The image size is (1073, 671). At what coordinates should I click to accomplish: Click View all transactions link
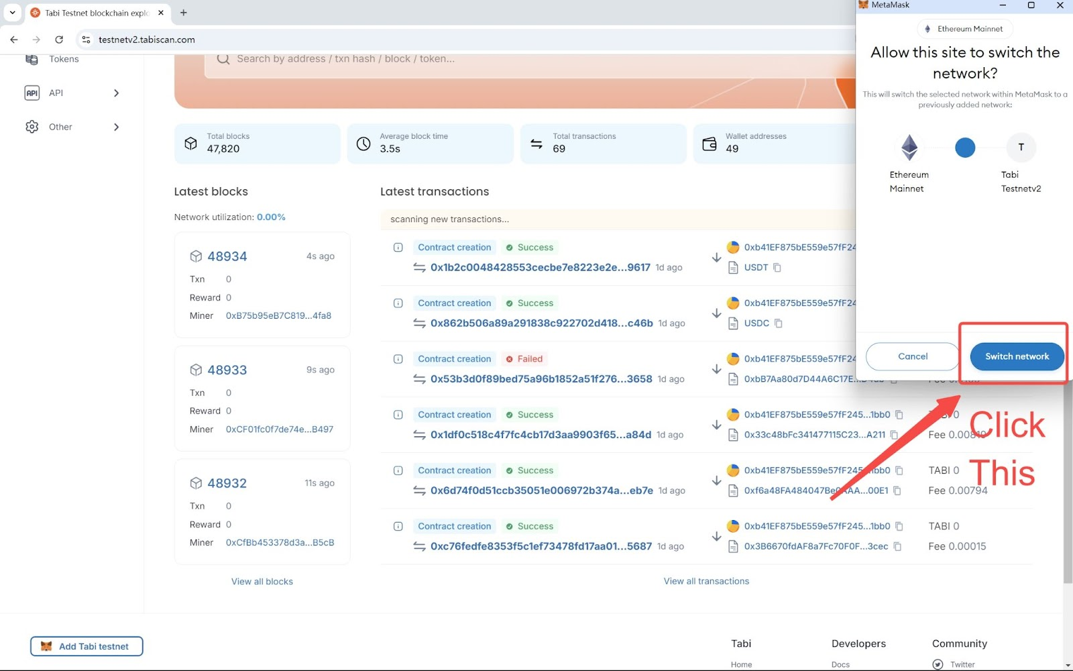(706, 581)
